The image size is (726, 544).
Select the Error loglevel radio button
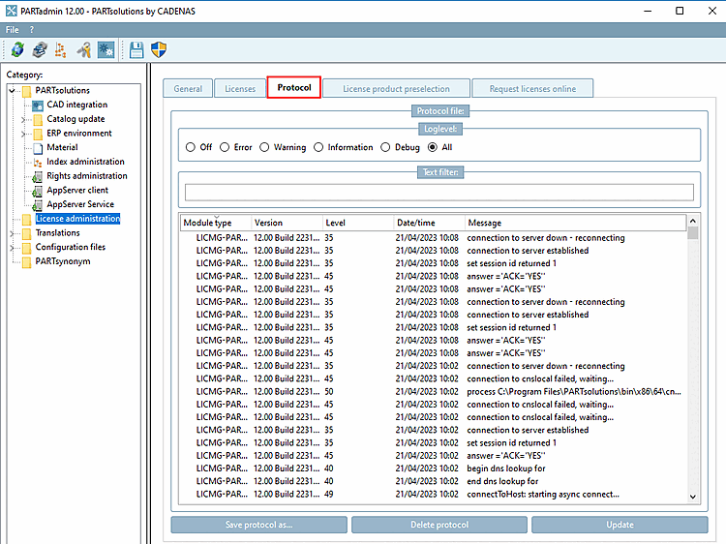click(225, 147)
